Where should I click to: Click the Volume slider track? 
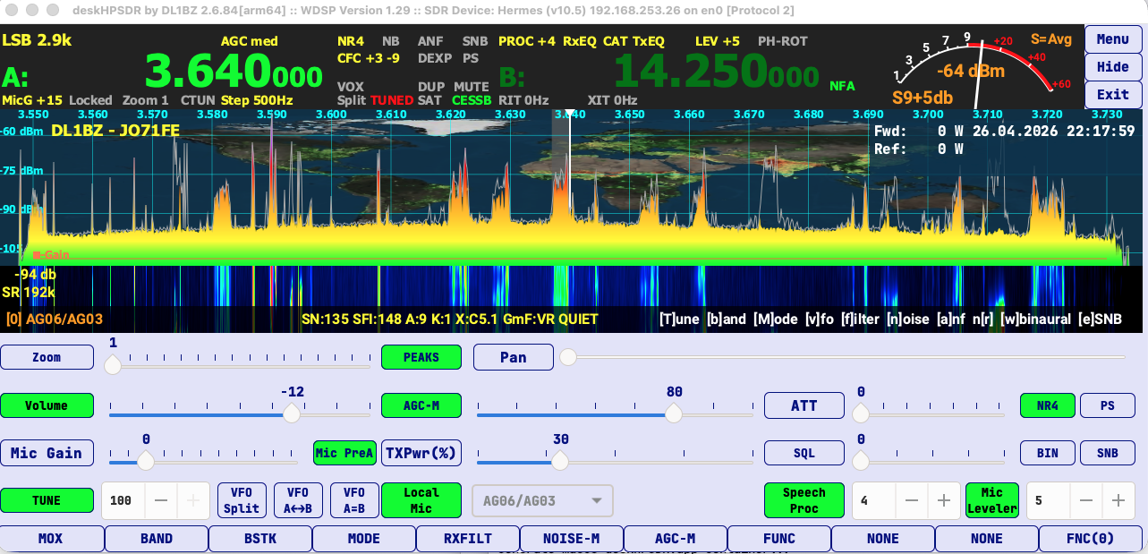(197, 413)
